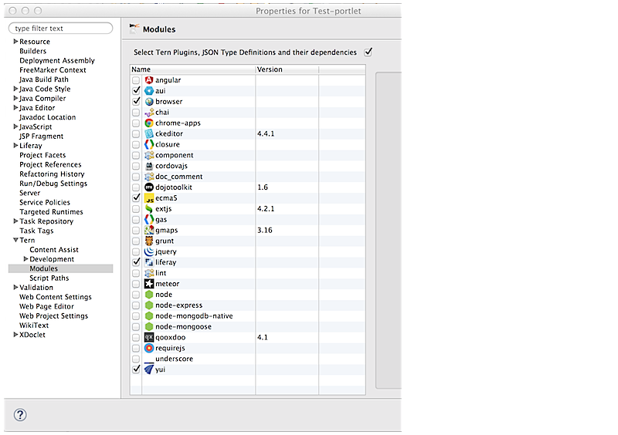
Task: Expand the Liferay tree node
Action: 15,145
